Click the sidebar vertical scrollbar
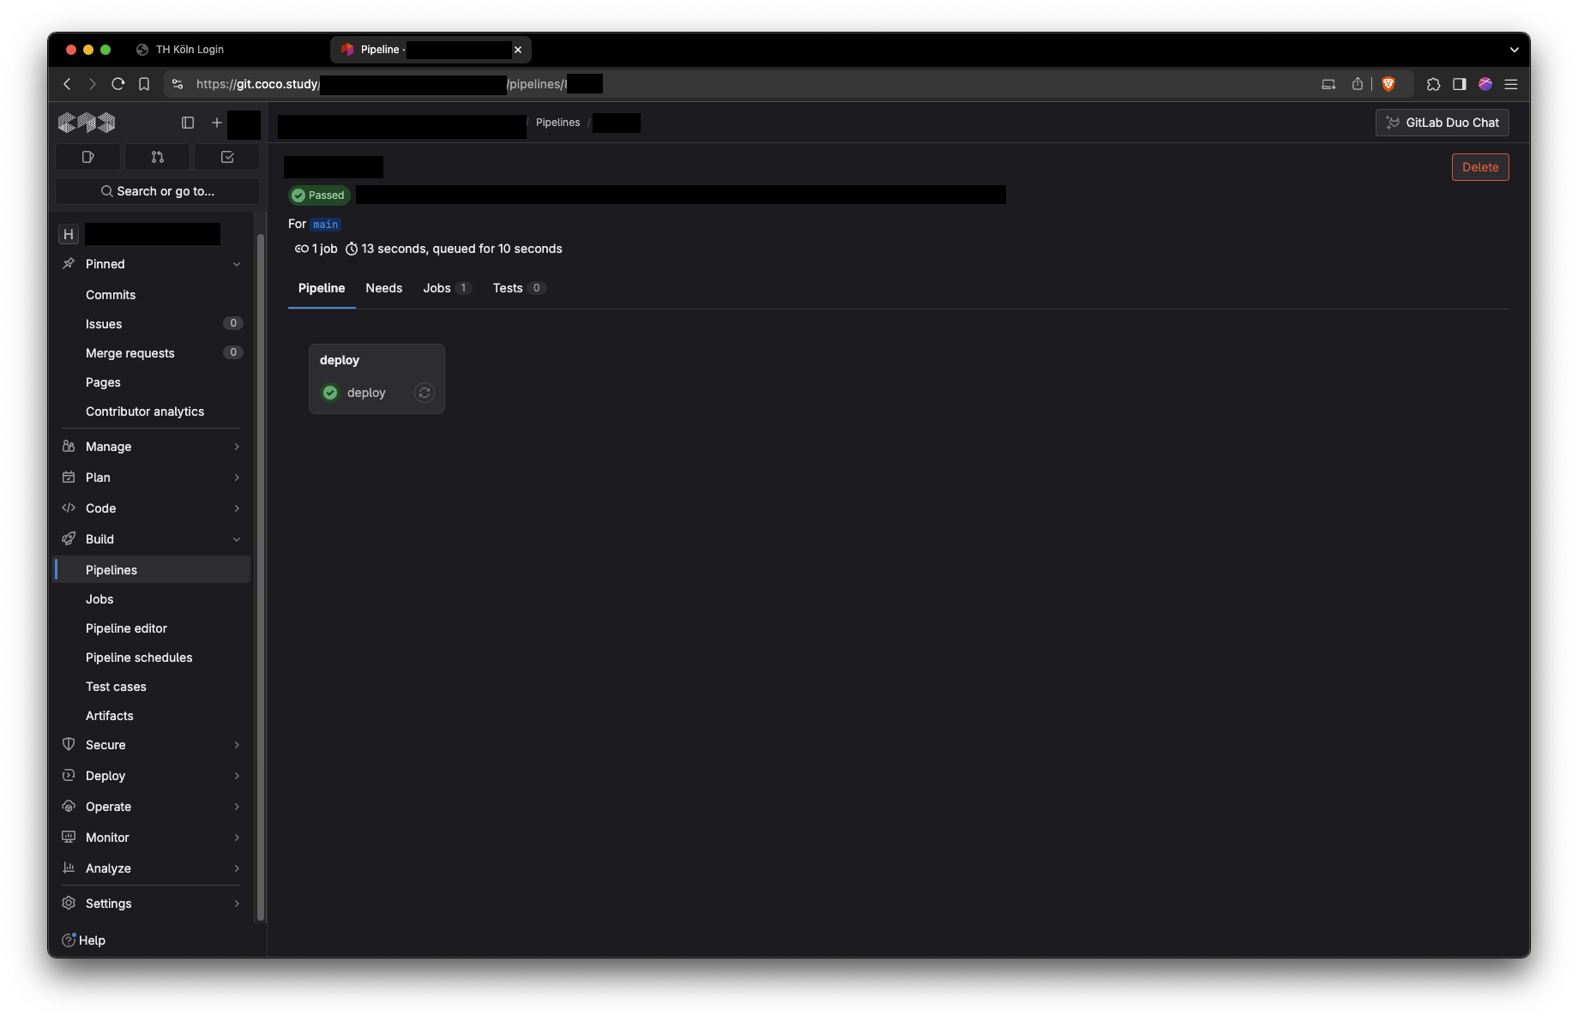Image resolution: width=1578 pixels, height=1021 pixels. coord(261,577)
